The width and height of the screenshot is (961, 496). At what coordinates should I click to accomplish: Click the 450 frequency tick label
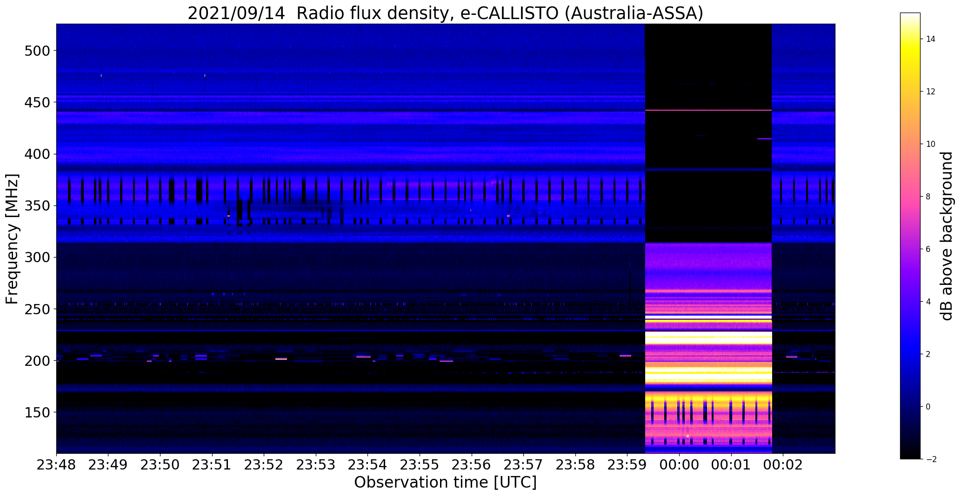click(37, 102)
